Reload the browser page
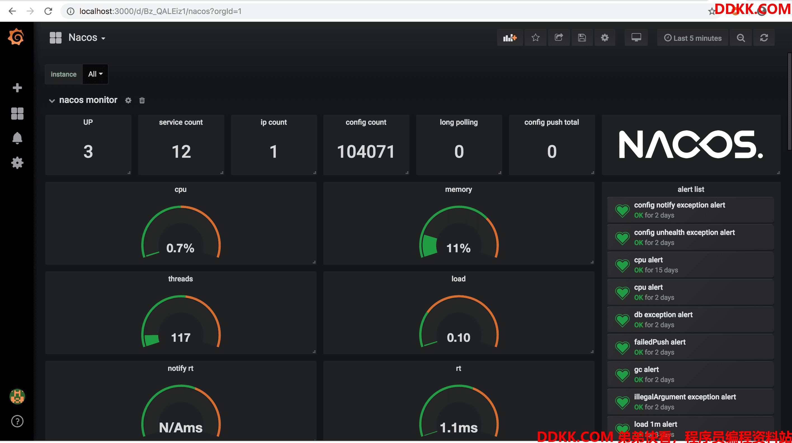792x443 pixels. pyautogui.click(x=48, y=11)
